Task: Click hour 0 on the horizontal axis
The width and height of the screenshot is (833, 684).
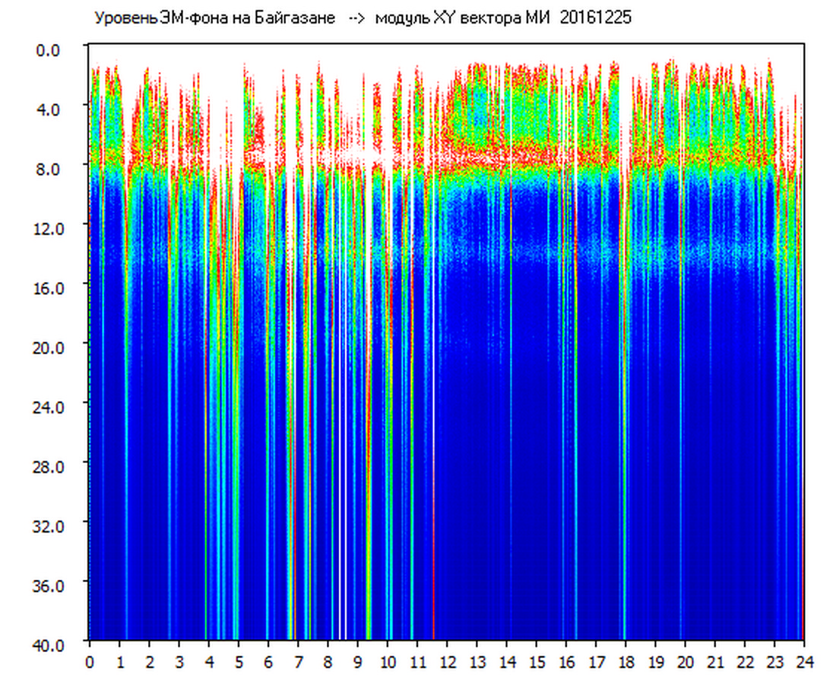Action: (x=90, y=661)
